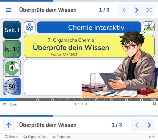Open the hamburger menu in the top header
Image resolution: width=158 pixels, height=140 pixels.
coord(9,10)
